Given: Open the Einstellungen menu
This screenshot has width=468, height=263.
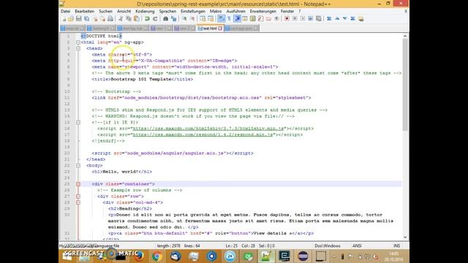Looking at the screenshot, I should 193,12.
